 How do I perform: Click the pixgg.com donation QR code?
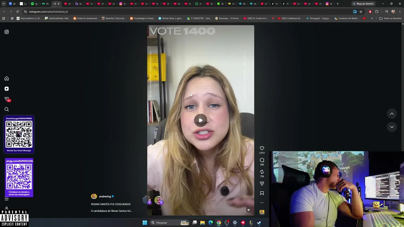click(19, 178)
